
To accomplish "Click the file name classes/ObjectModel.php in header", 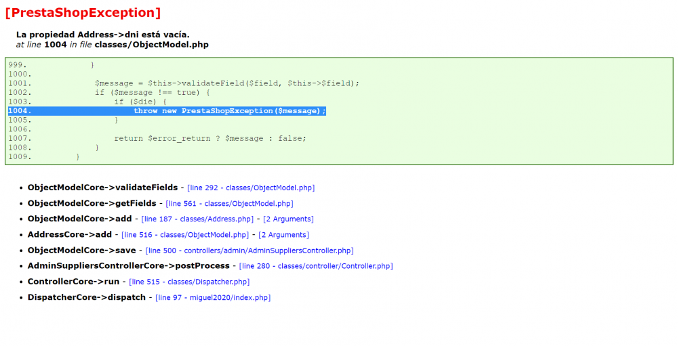I will coord(152,45).
